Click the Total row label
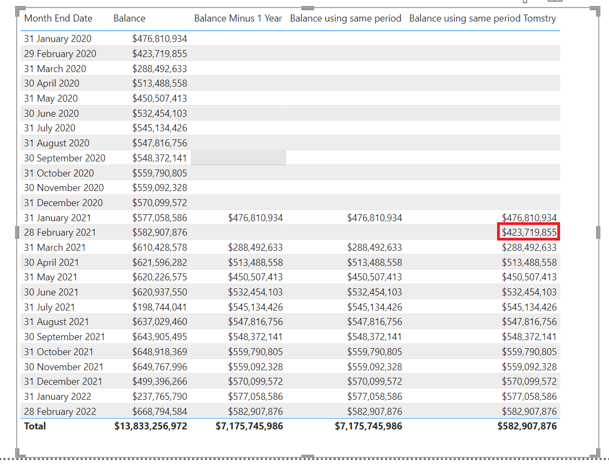The height and width of the screenshot is (466, 609). (x=35, y=426)
